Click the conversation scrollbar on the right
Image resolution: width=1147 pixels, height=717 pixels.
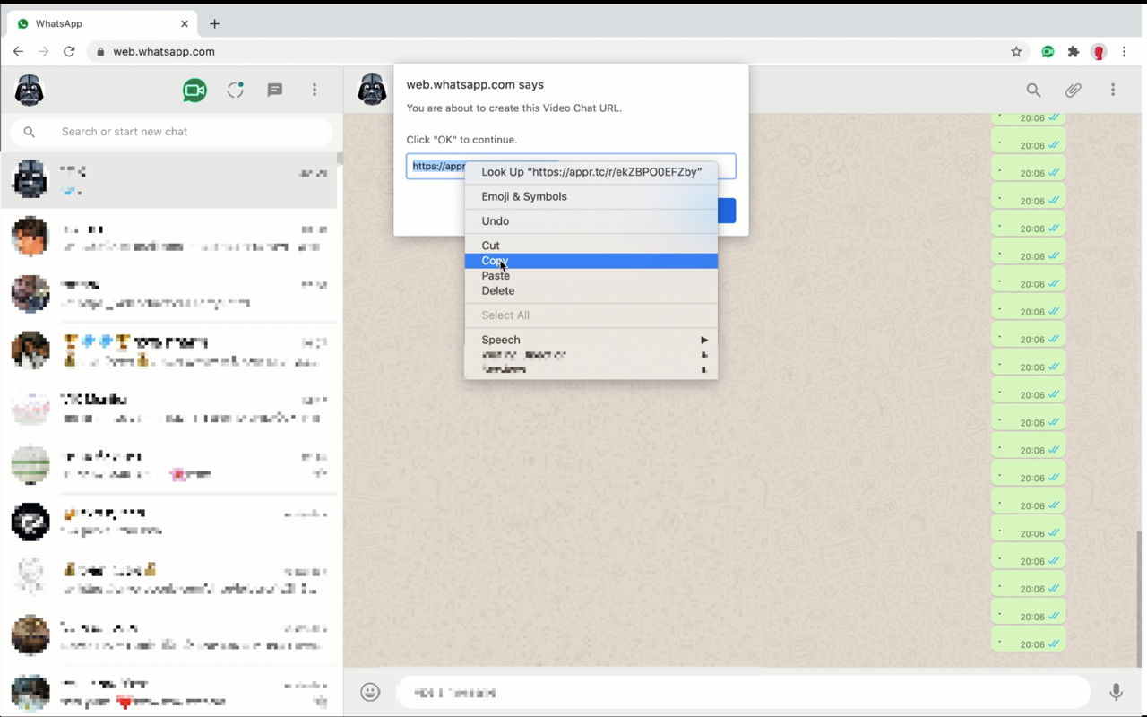[1140, 599]
